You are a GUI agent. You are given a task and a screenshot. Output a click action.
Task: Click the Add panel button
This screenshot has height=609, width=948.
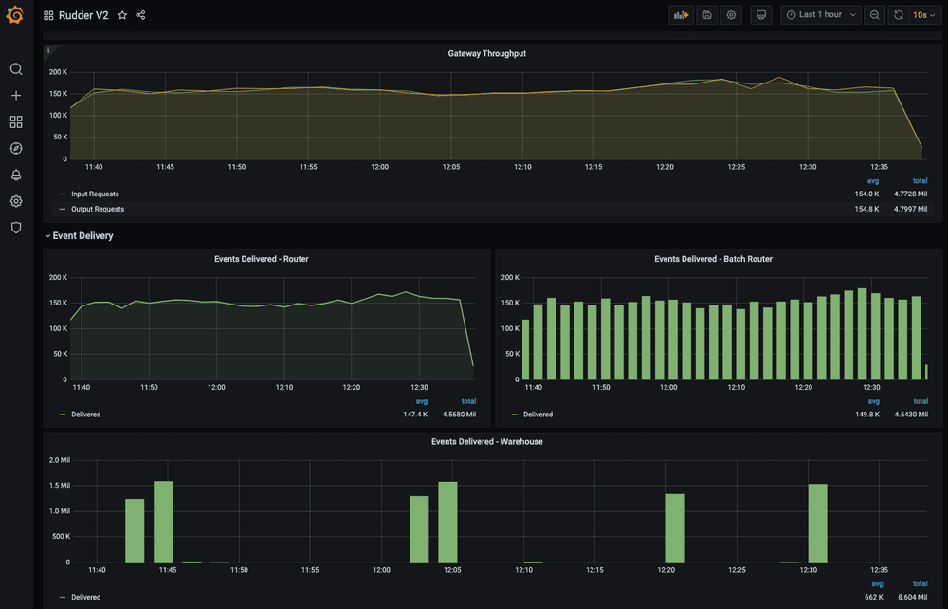tap(681, 15)
